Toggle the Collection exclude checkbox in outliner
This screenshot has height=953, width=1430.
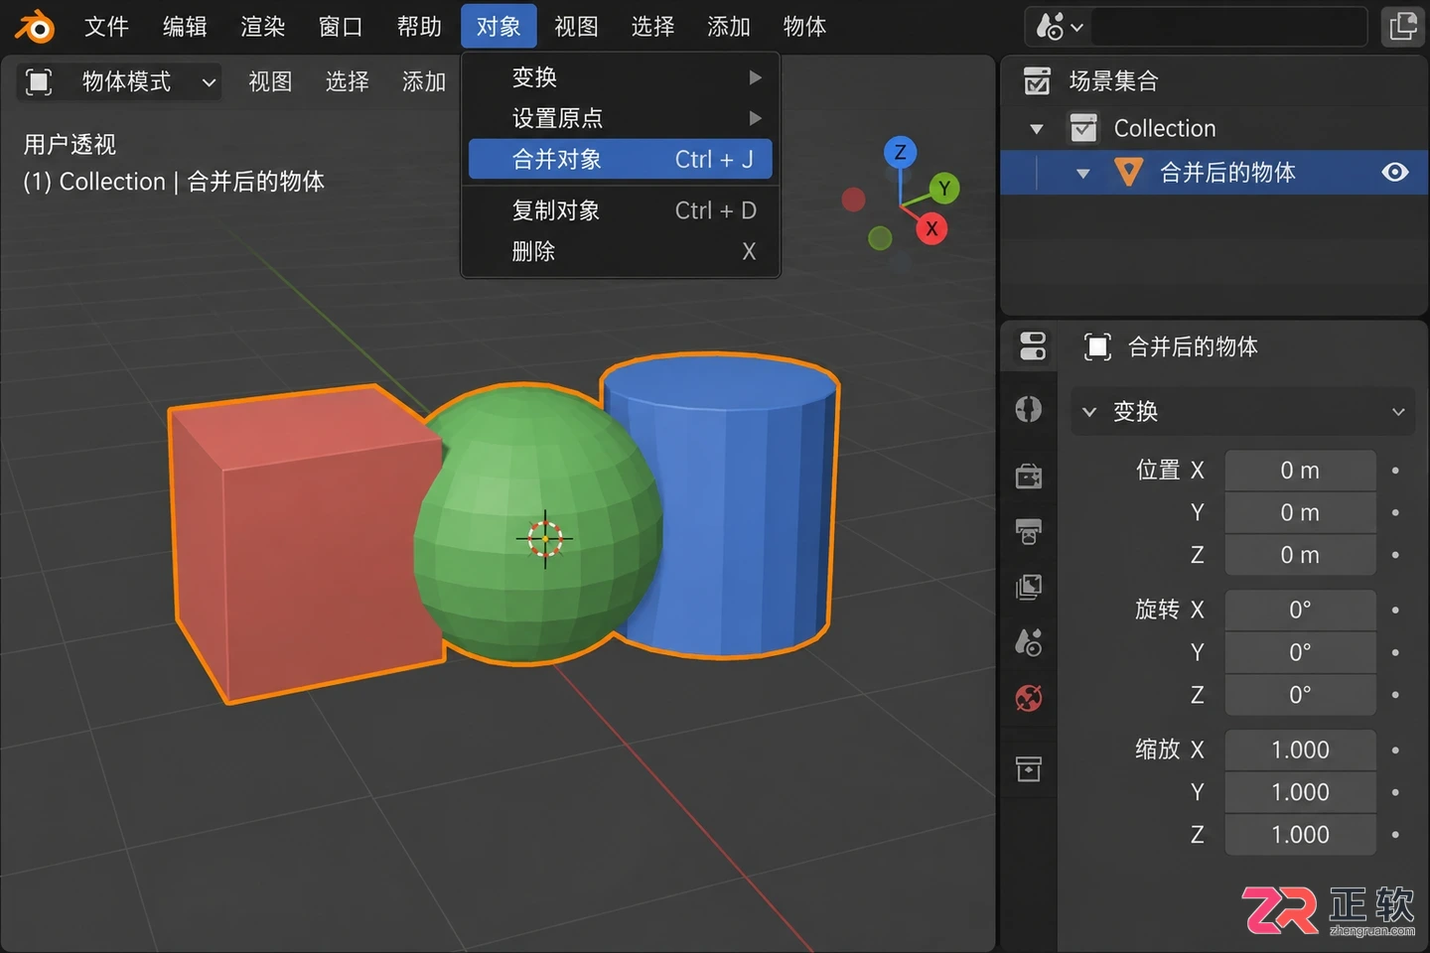click(x=1083, y=128)
